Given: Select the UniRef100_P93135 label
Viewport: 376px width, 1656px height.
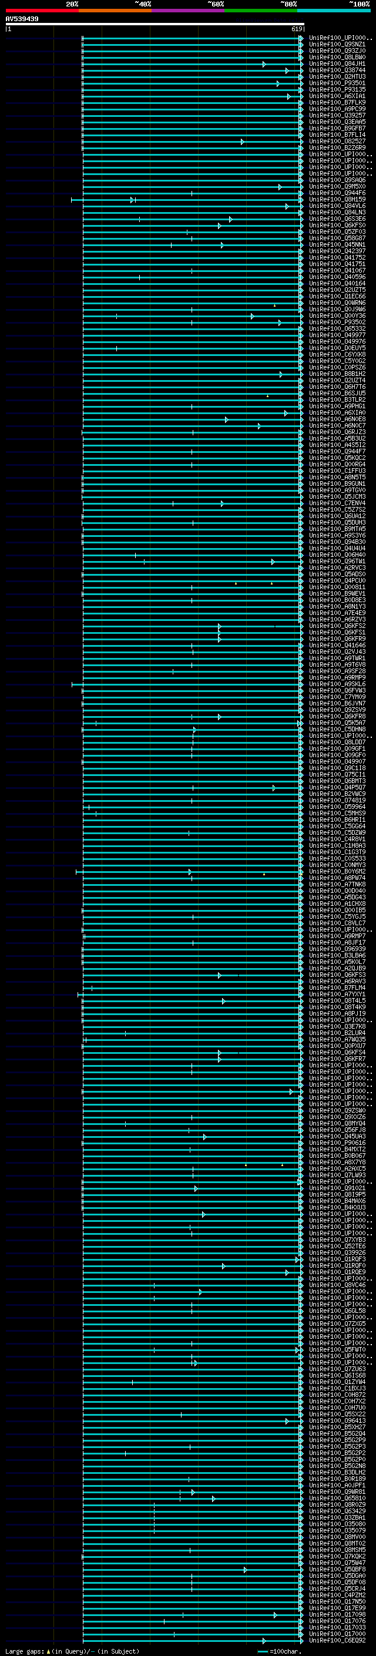Looking at the screenshot, I should pyautogui.click(x=337, y=89).
